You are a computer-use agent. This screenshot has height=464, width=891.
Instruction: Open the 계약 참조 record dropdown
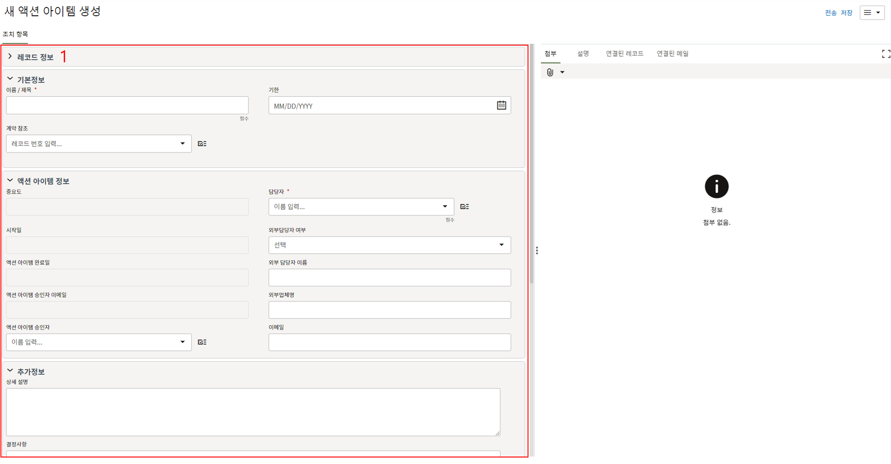[x=182, y=144]
